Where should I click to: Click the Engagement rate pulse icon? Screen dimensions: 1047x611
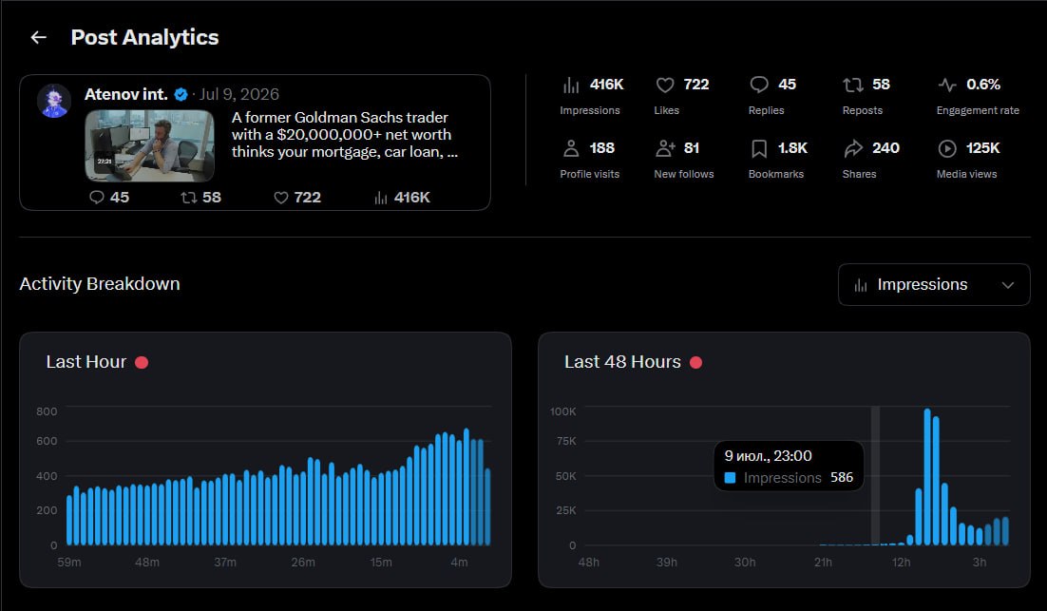[947, 85]
